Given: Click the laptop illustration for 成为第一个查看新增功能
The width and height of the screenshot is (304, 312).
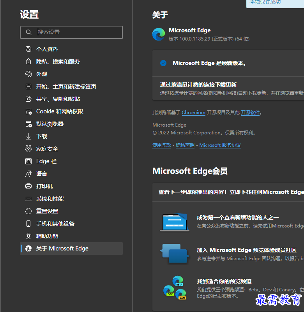Looking at the screenshot, I should point(175,222).
